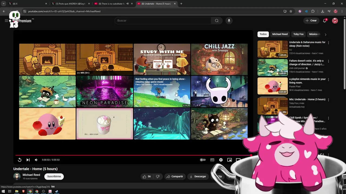Mute the There is no substitute tab audio
Viewport: 346px width, 194px height.
pyautogui.click(x=127, y=4)
